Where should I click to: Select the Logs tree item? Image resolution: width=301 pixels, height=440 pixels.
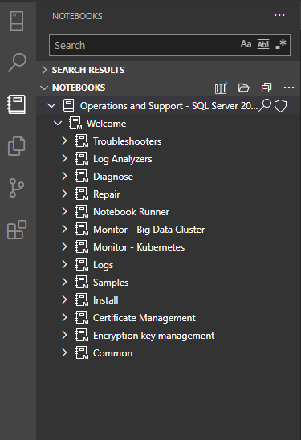click(103, 265)
